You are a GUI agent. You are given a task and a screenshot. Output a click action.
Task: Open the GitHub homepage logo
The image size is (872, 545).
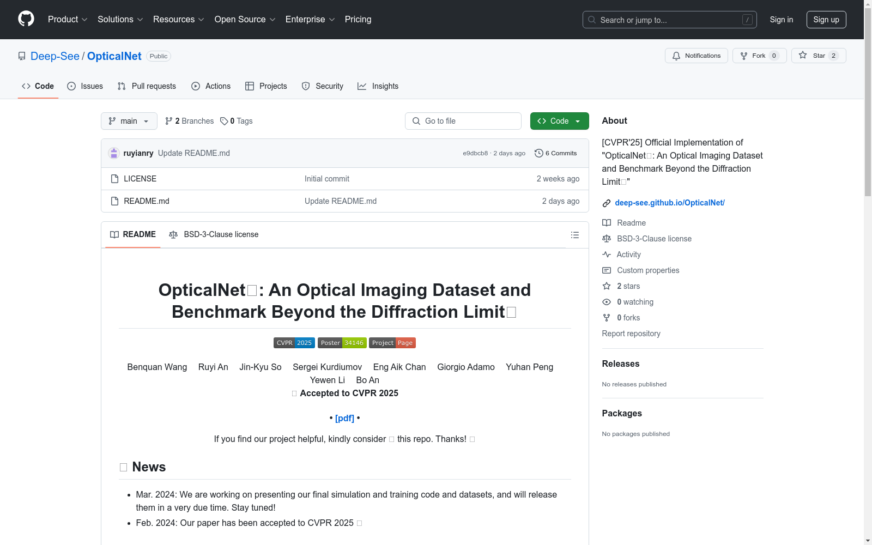click(x=26, y=19)
